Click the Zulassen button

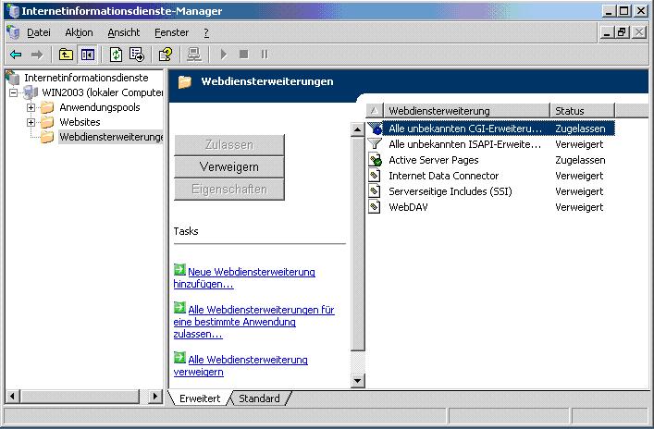229,144
